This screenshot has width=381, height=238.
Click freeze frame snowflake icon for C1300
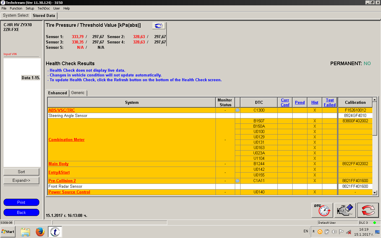click(x=238, y=110)
